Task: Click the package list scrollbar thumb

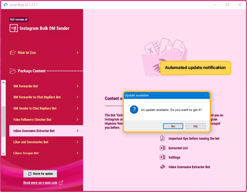Action: pos(4,122)
